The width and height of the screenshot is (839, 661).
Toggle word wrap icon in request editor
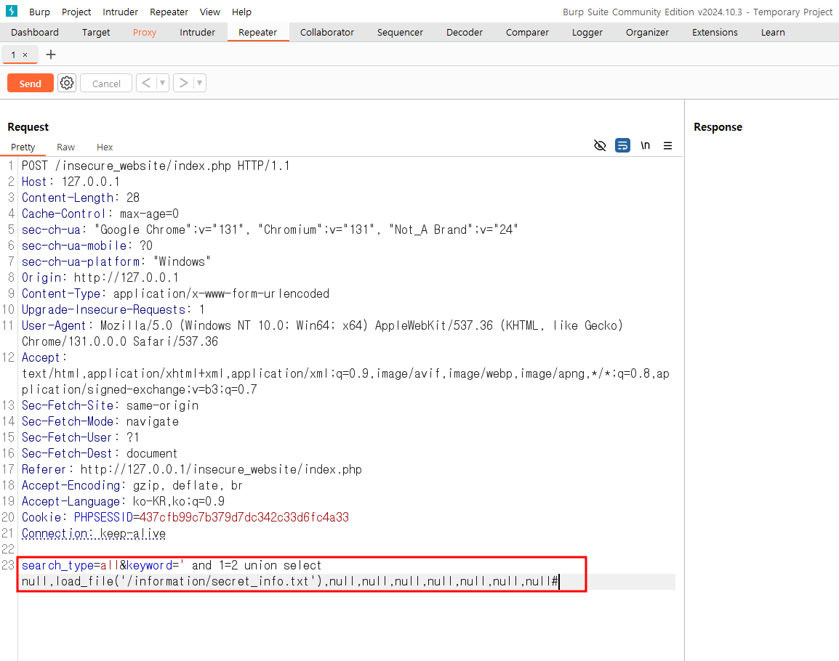(x=622, y=145)
